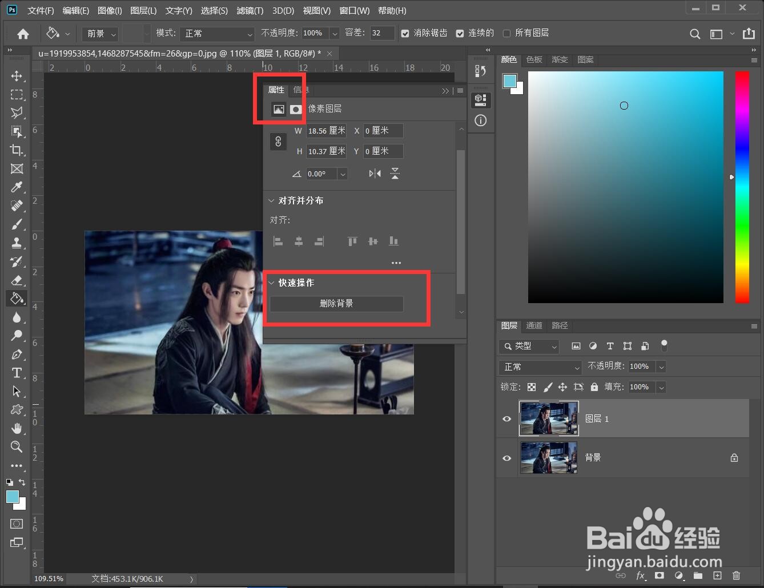Hide 背景 layer visibility eye
The height and width of the screenshot is (588, 764).
tap(506, 458)
